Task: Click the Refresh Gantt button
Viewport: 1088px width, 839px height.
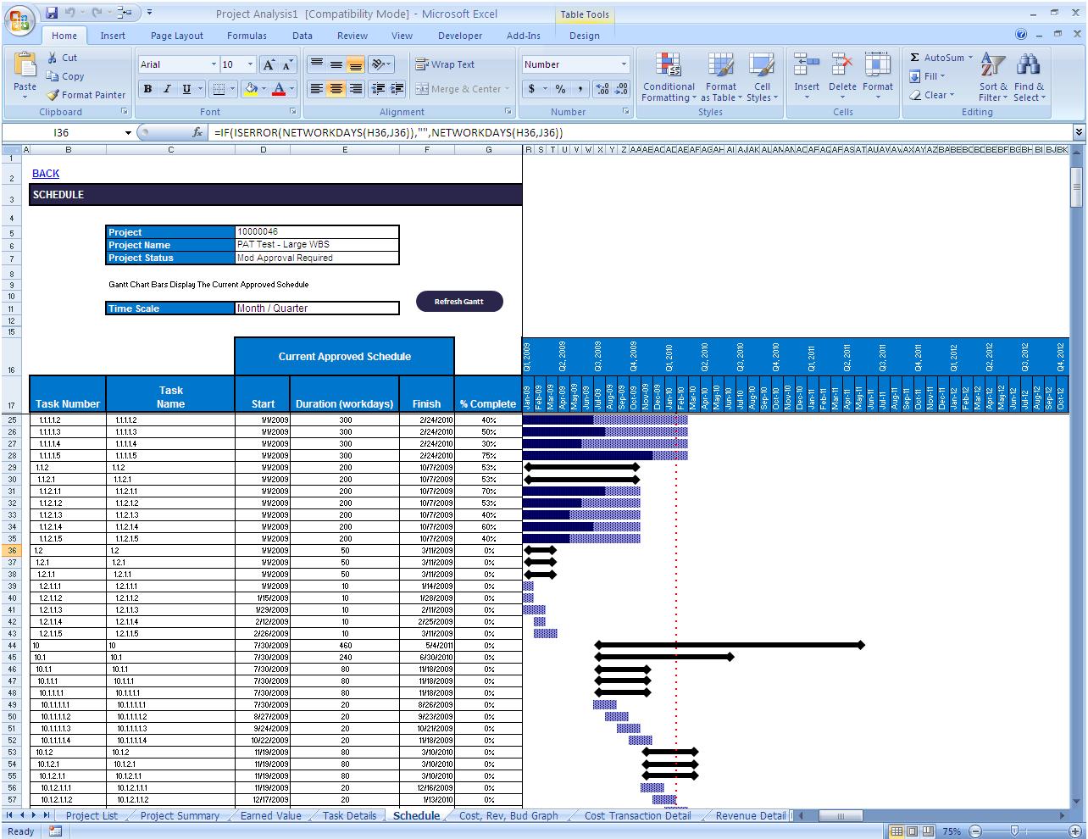Action: point(459,301)
